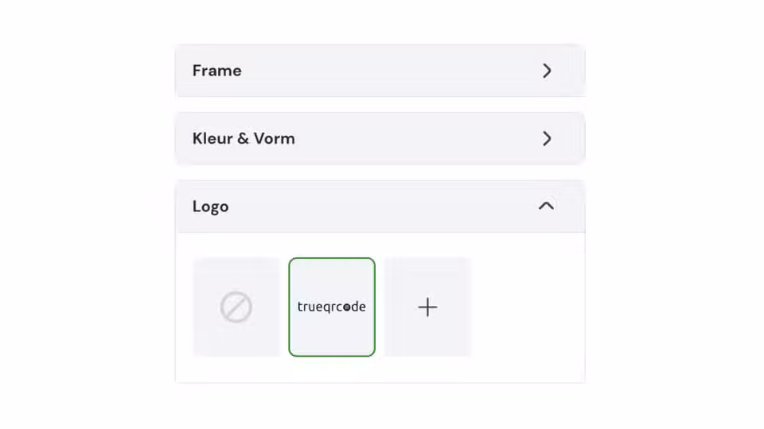The image size is (764, 429).
Task: Click the Logo up-arrow chevron
Action: click(x=546, y=207)
